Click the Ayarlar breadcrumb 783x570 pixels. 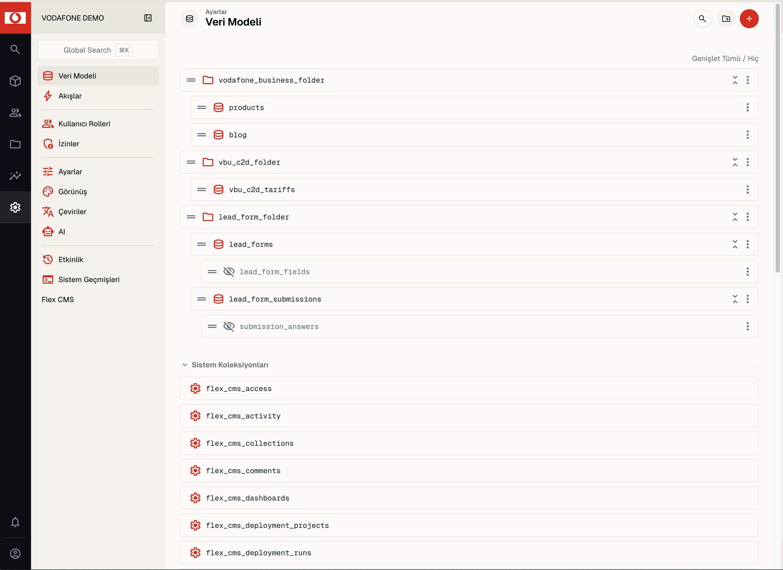(x=216, y=12)
